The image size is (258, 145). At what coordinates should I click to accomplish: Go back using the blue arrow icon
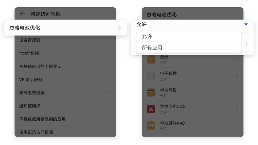point(23,14)
